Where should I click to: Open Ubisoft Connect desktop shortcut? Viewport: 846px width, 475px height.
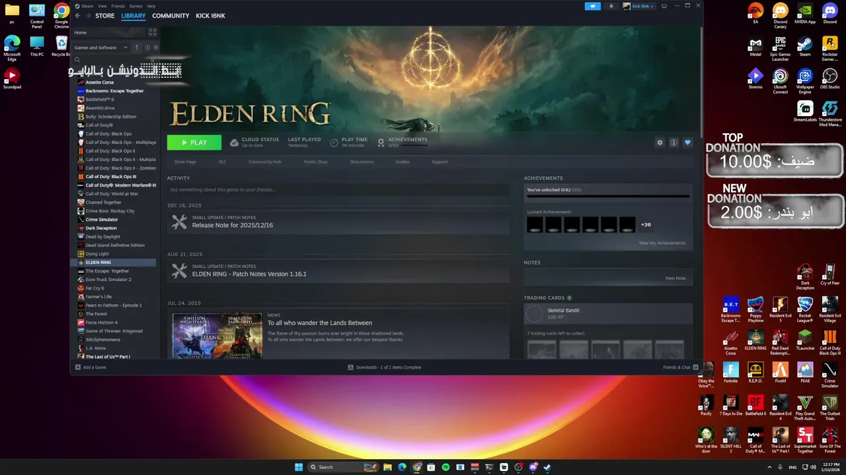[781, 81]
